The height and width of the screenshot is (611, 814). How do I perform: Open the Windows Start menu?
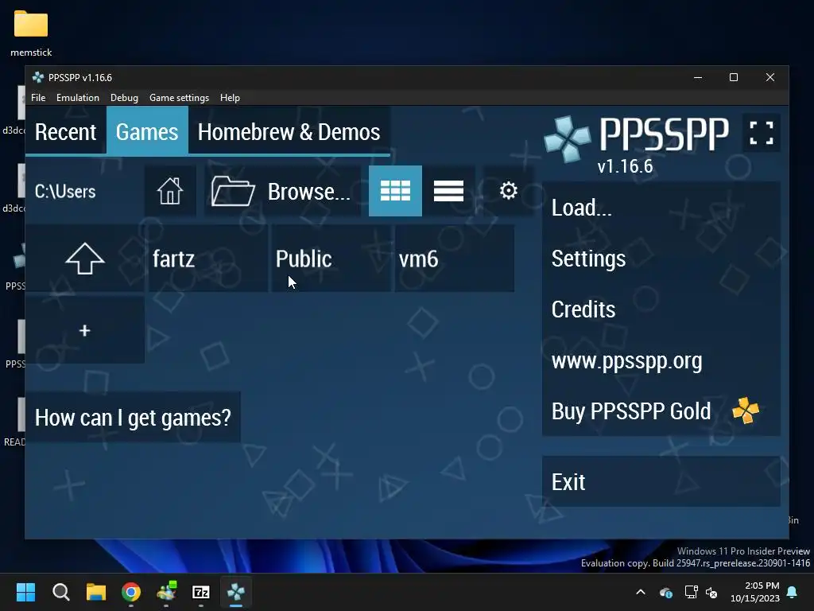(25, 592)
